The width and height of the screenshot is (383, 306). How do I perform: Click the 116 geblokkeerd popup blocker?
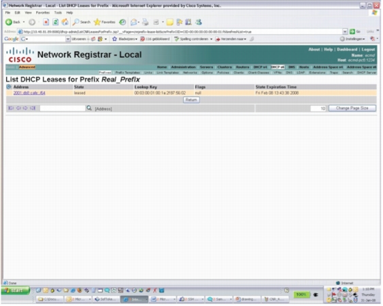click(155, 39)
